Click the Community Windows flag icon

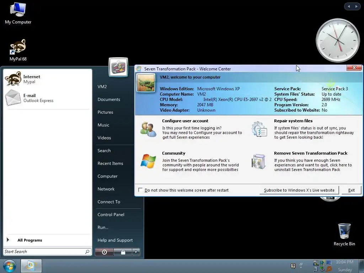tap(148, 161)
